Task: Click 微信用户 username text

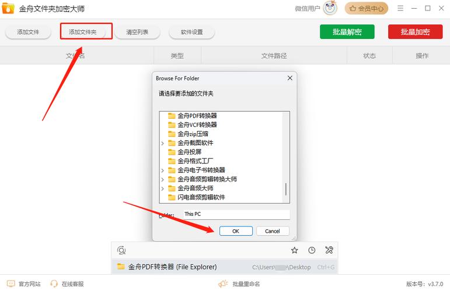Action: [x=308, y=9]
